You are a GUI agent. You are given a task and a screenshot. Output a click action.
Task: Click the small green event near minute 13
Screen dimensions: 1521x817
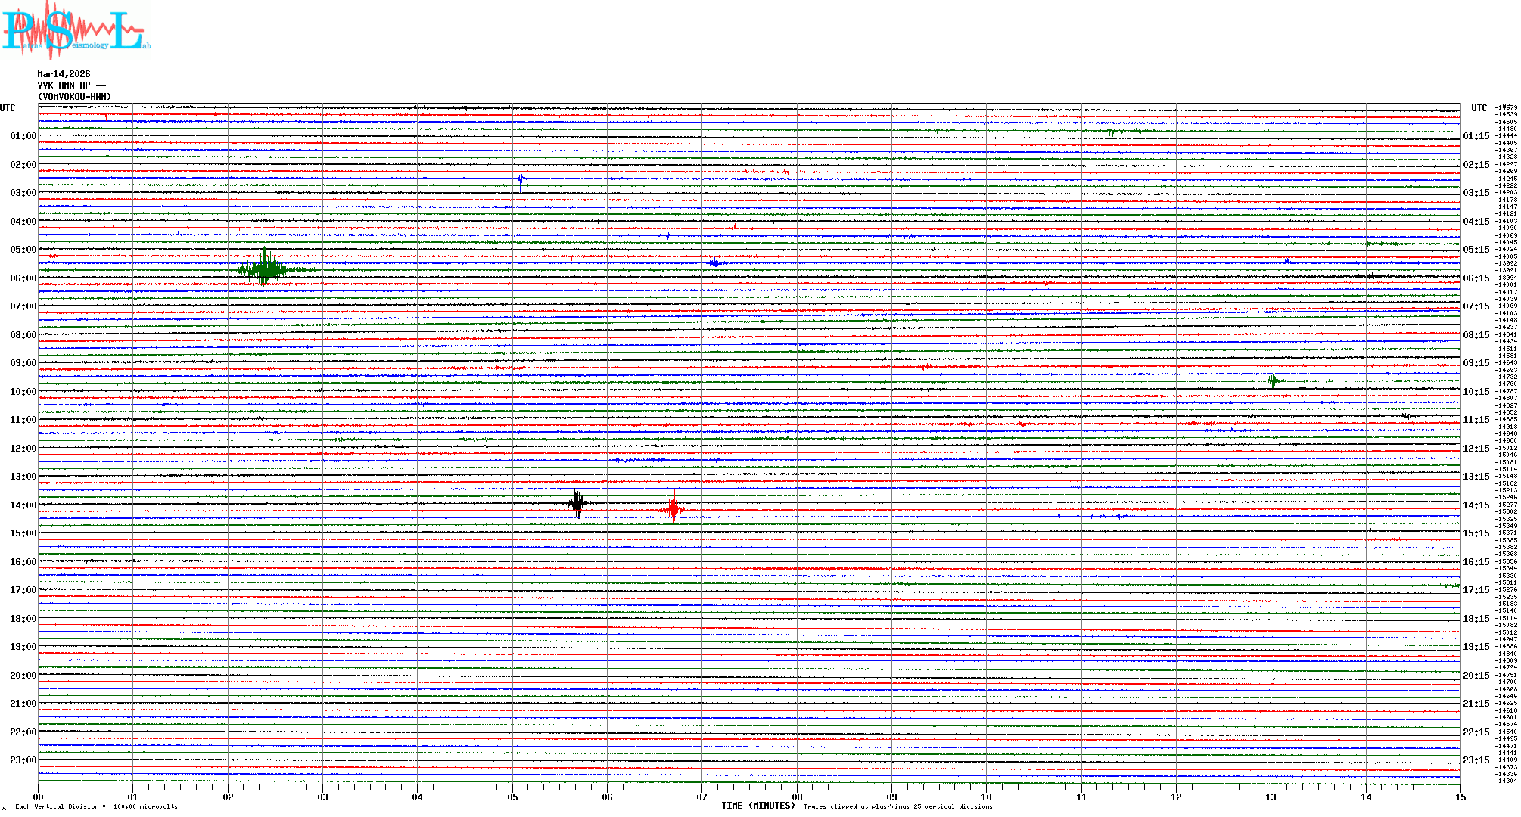pos(1273,381)
